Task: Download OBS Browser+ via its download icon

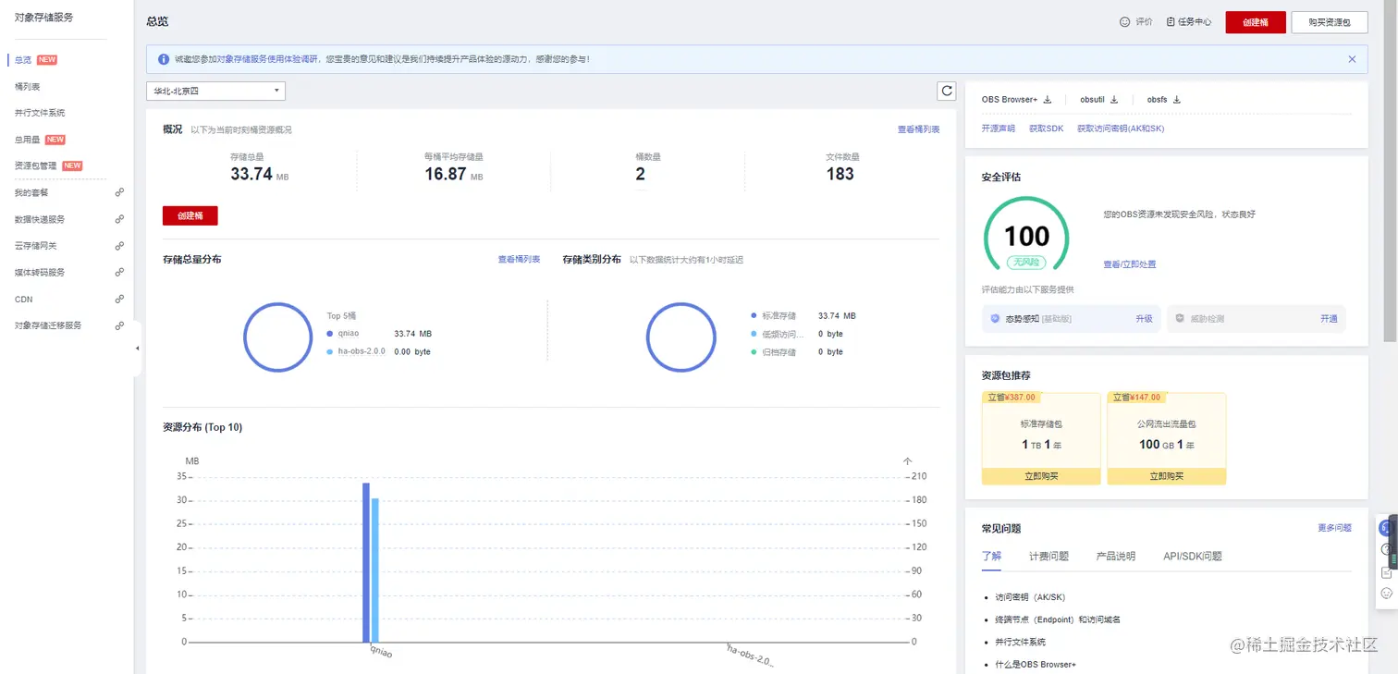Action: [x=1048, y=100]
